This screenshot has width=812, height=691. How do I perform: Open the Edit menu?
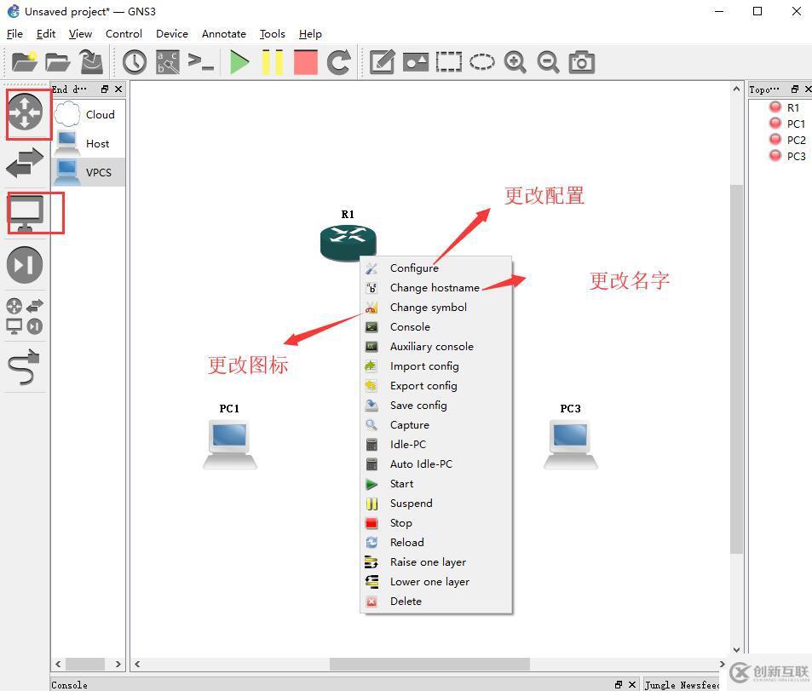(45, 34)
